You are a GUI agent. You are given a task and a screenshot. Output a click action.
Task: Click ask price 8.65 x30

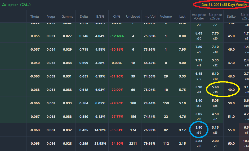199,36
